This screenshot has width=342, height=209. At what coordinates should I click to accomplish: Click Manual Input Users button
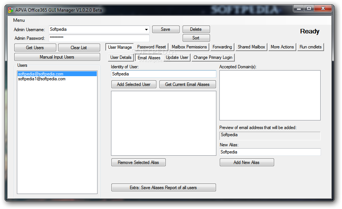click(x=57, y=57)
